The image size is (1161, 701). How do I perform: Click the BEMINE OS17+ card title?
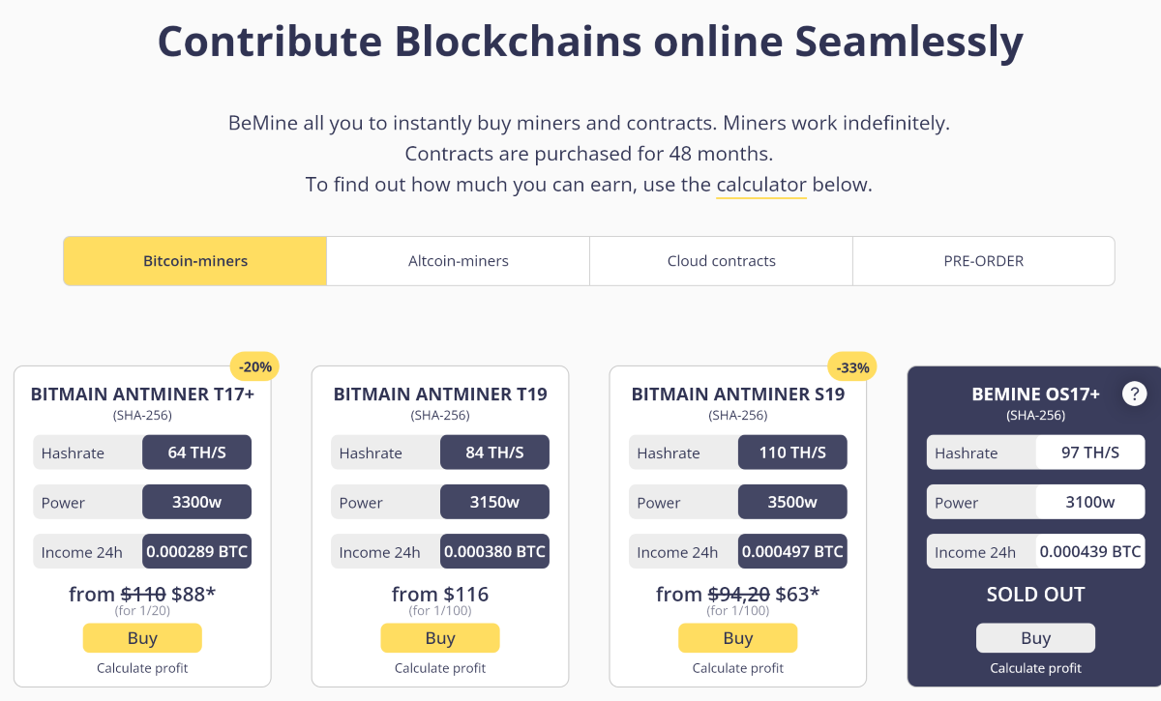[1035, 394]
